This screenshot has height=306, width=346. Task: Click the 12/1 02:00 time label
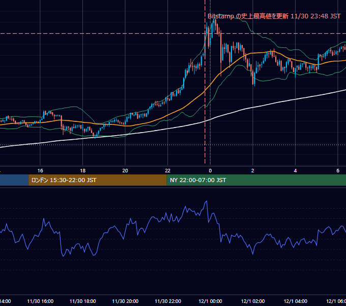pos(253,301)
